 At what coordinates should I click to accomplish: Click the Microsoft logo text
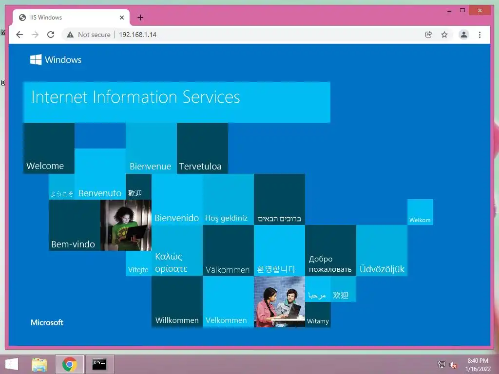pos(47,322)
